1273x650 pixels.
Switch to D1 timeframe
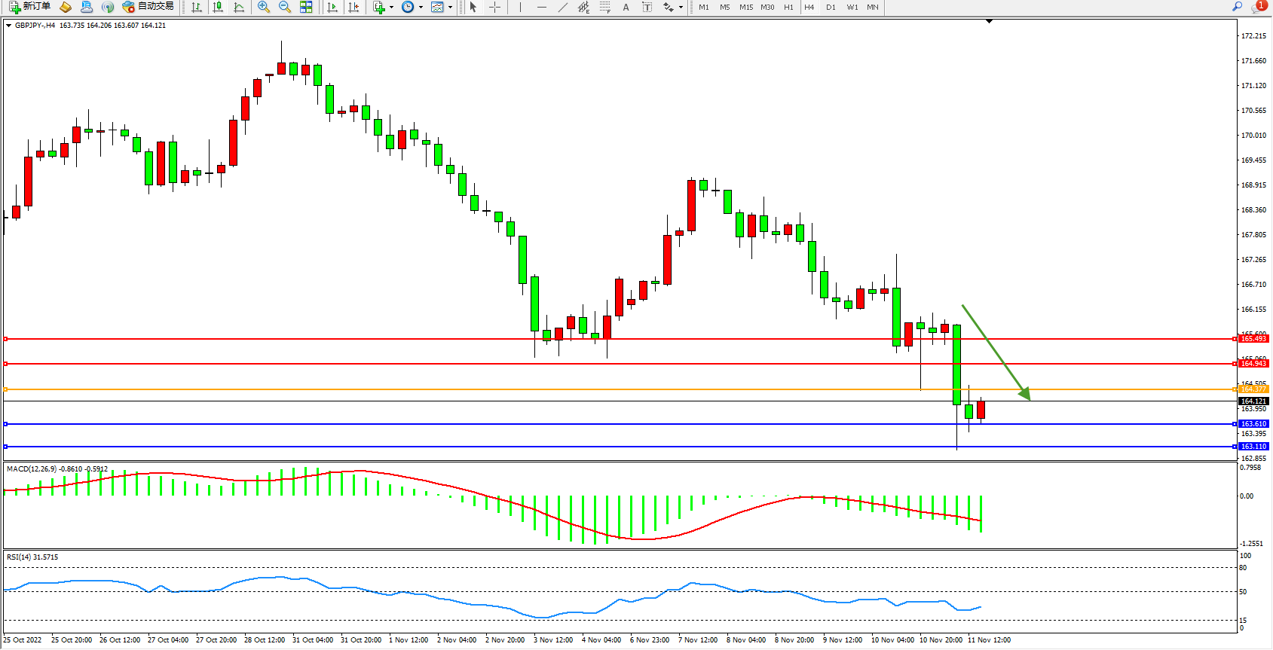coord(831,7)
